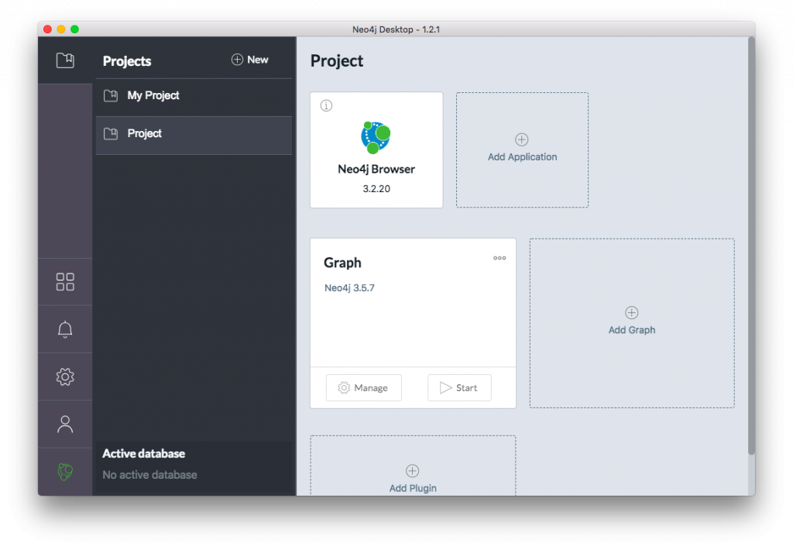Click the info icon on Neo4j Browser card
793x550 pixels.
tap(326, 106)
